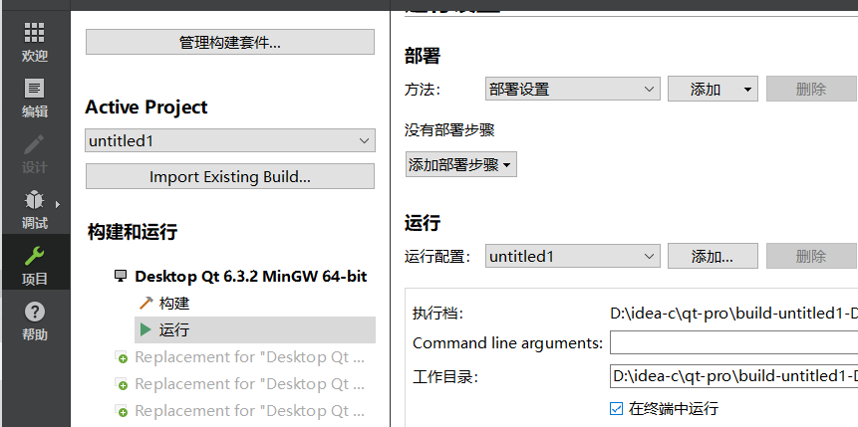
Task: Toggle the 在终端中运行 checkbox
Action: coord(616,408)
